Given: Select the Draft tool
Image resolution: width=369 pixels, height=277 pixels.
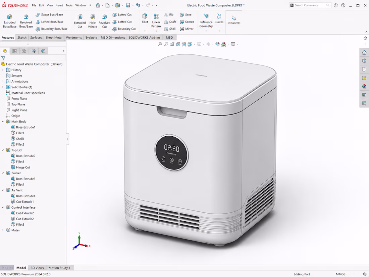Looking at the screenshot, I should pos(170,22).
